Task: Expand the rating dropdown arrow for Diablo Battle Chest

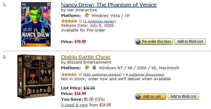Action: click(80, 75)
